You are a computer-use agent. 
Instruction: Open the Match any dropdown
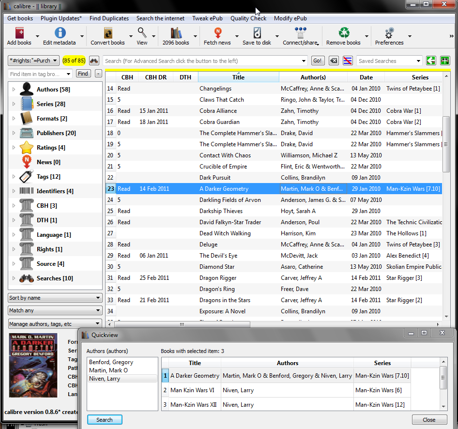pyautogui.click(x=55, y=310)
